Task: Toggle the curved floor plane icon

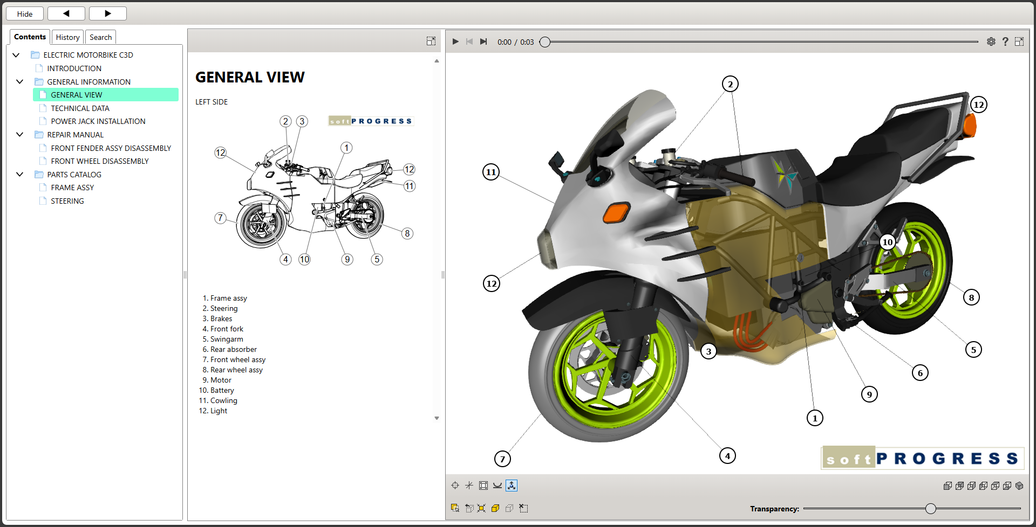Action: 497,486
